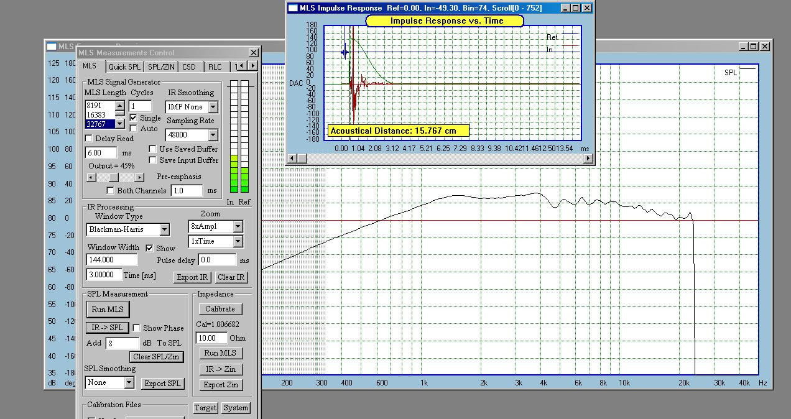Click the Clear IR button
The image size is (791, 419).
click(x=231, y=277)
